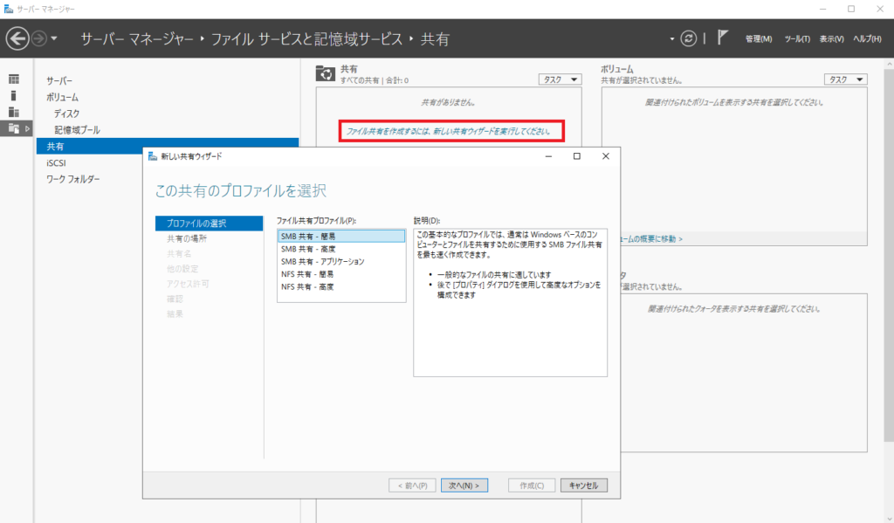This screenshot has width=894, height=523.
Task: Select 記憶域プール in the navigation list
Action: tap(77, 130)
